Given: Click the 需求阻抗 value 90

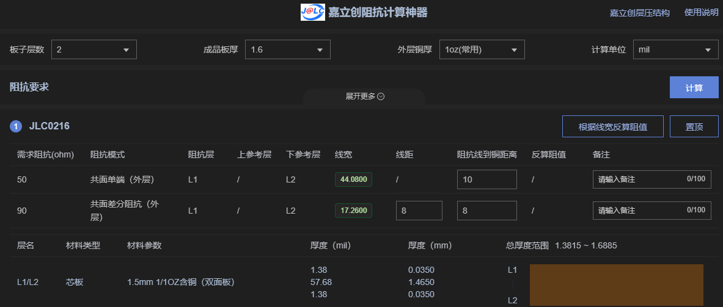Looking at the screenshot, I should coord(21,211).
